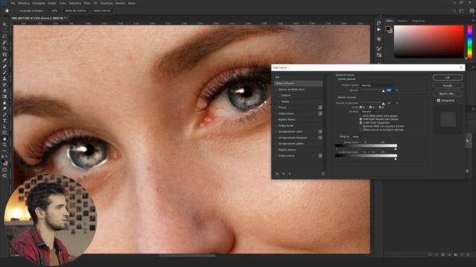
Task: Add another Sovrapposizione colore with plus
Action: pyautogui.click(x=321, y=132)
